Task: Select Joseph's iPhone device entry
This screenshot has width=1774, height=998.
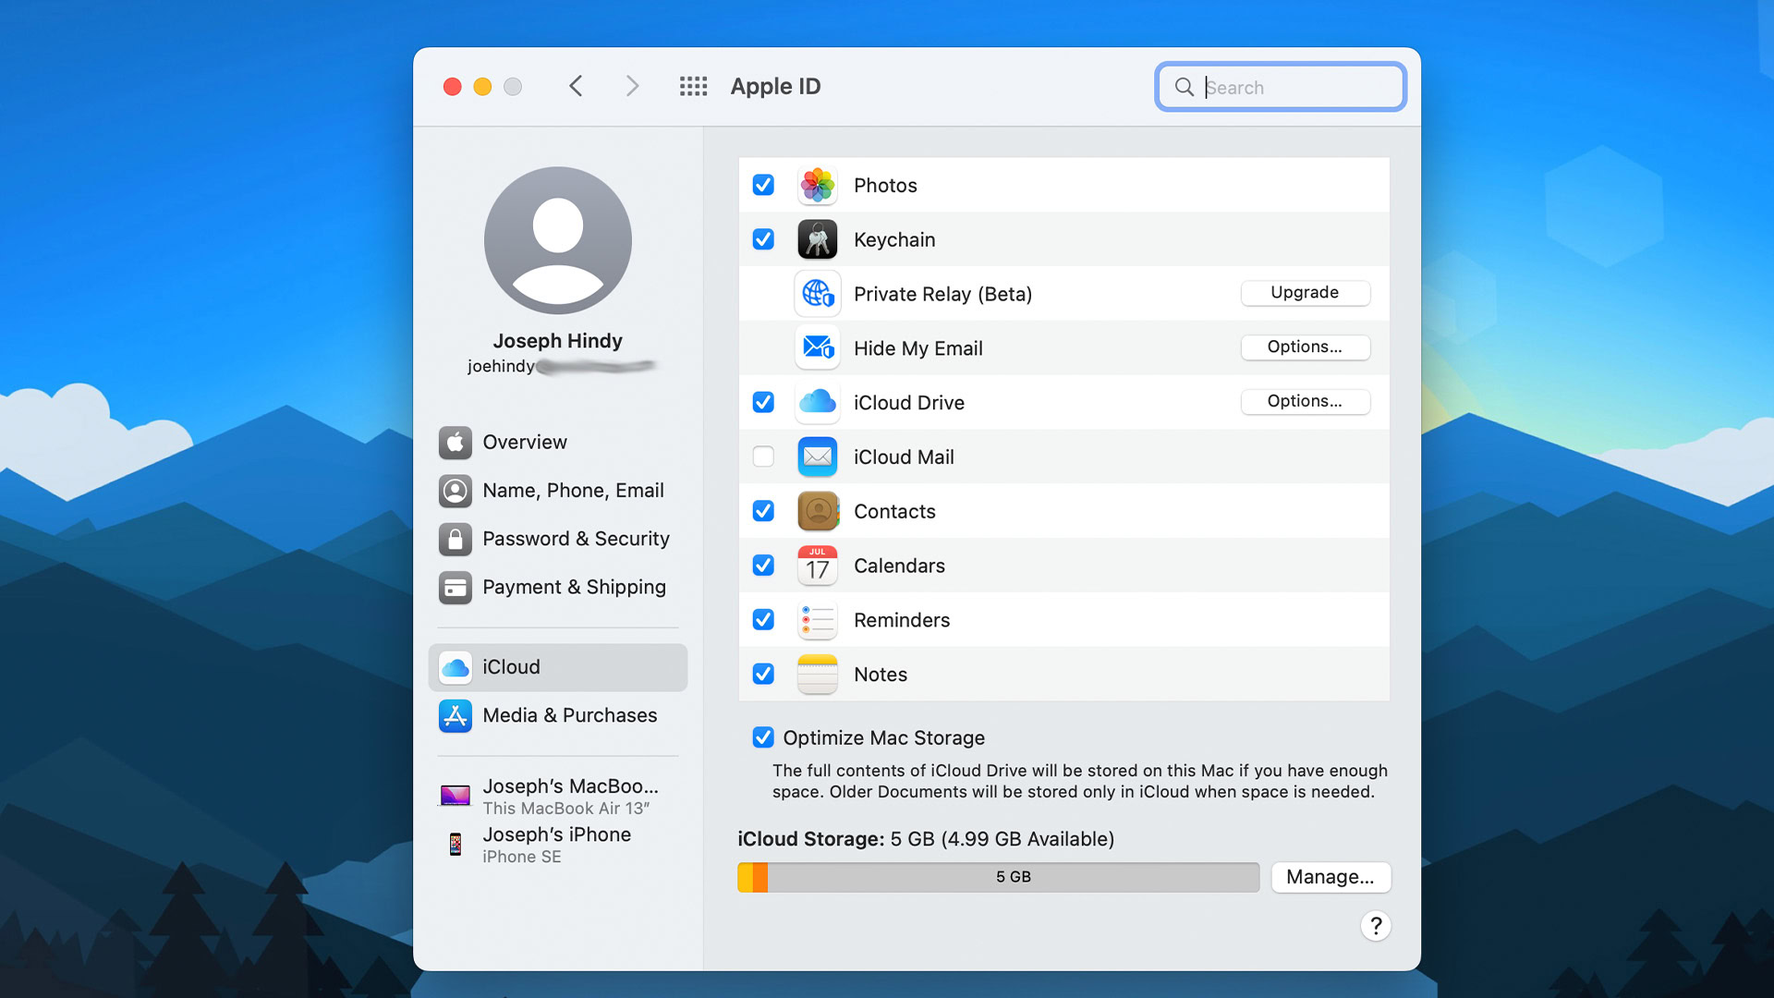Action: click(556, 844)
